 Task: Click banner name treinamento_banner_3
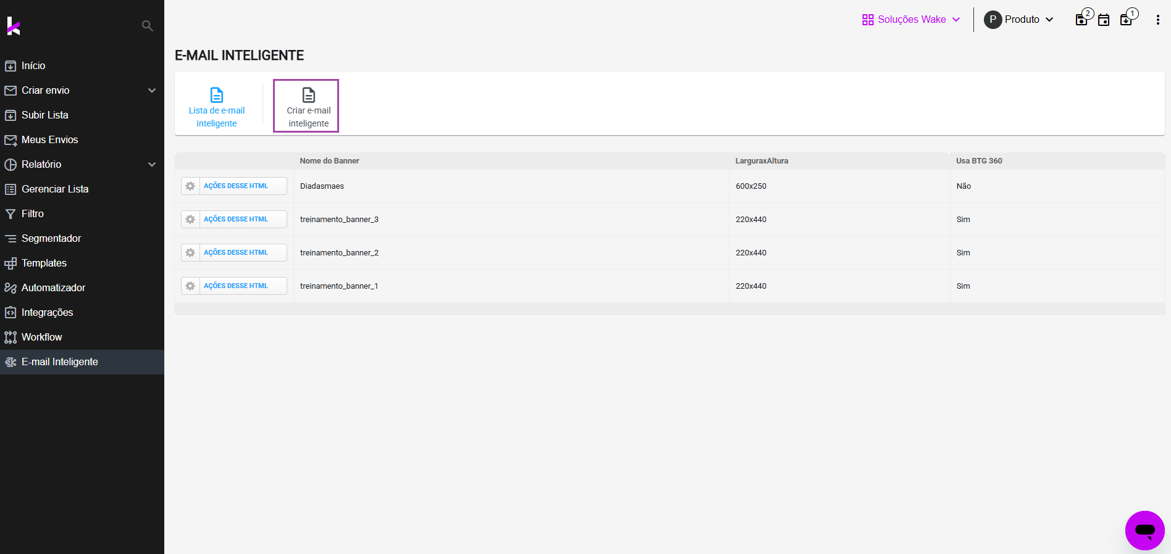pos(339,220)
